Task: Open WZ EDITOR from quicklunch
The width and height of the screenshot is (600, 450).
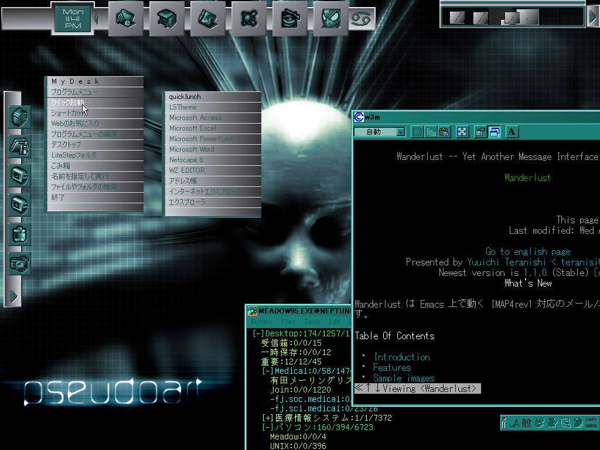Action: pos(213,171)
